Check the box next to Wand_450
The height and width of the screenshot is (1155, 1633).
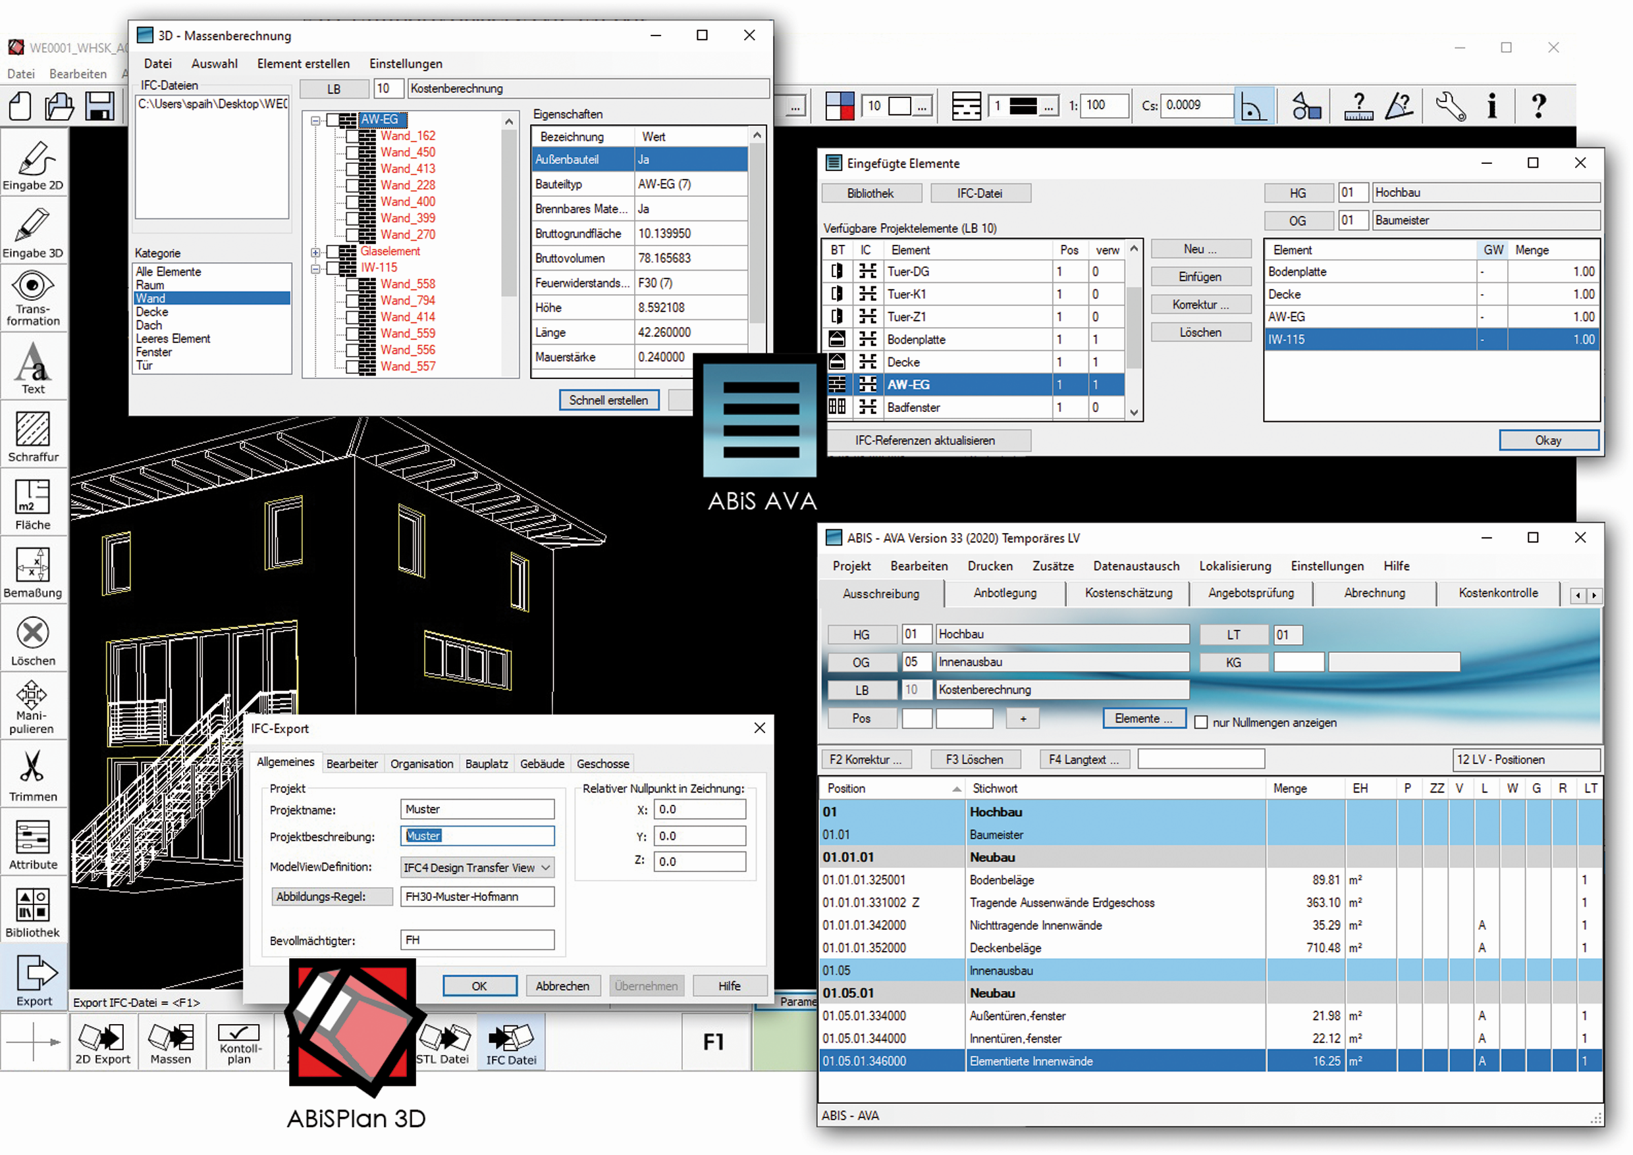coord(352,152)
